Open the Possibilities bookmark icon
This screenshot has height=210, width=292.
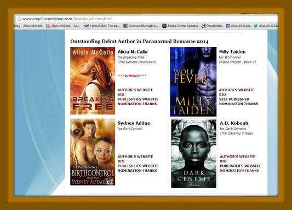pos(203,26)
